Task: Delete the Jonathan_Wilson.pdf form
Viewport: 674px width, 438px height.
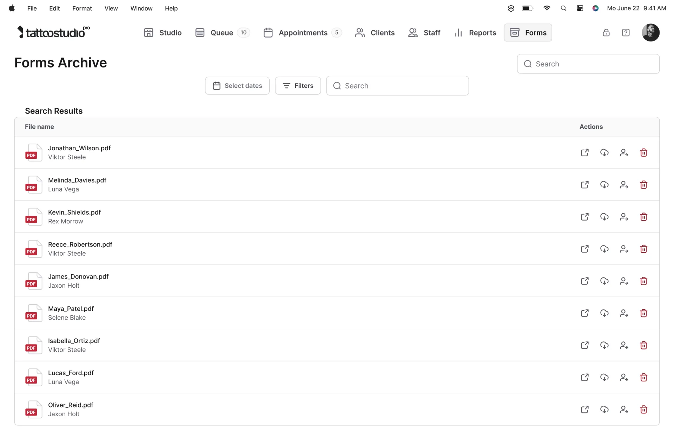Action: tap(643, 152)
